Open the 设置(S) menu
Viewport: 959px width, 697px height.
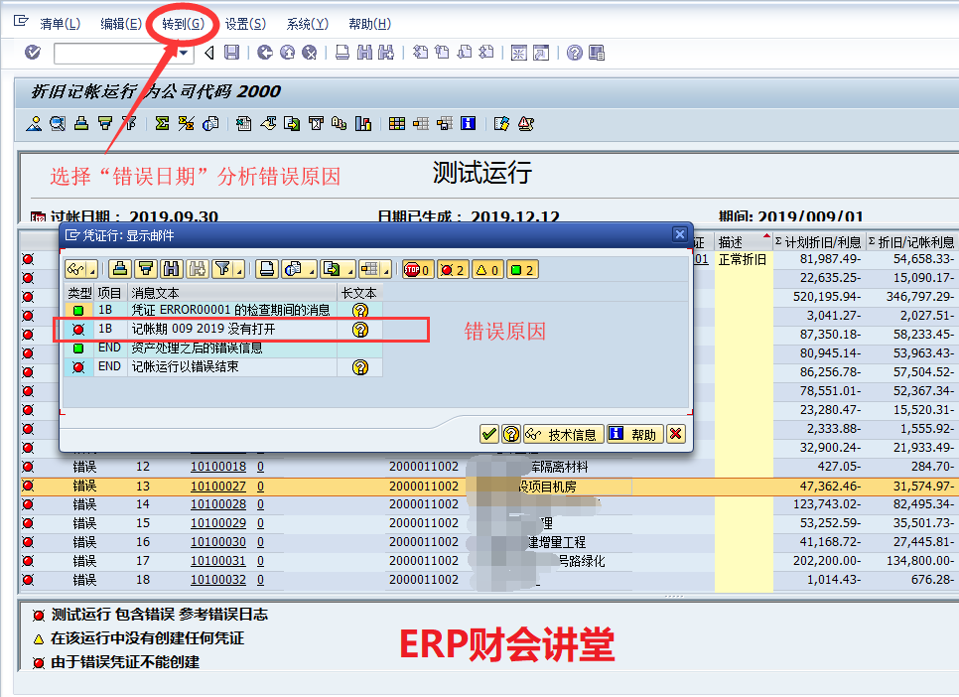245,24
